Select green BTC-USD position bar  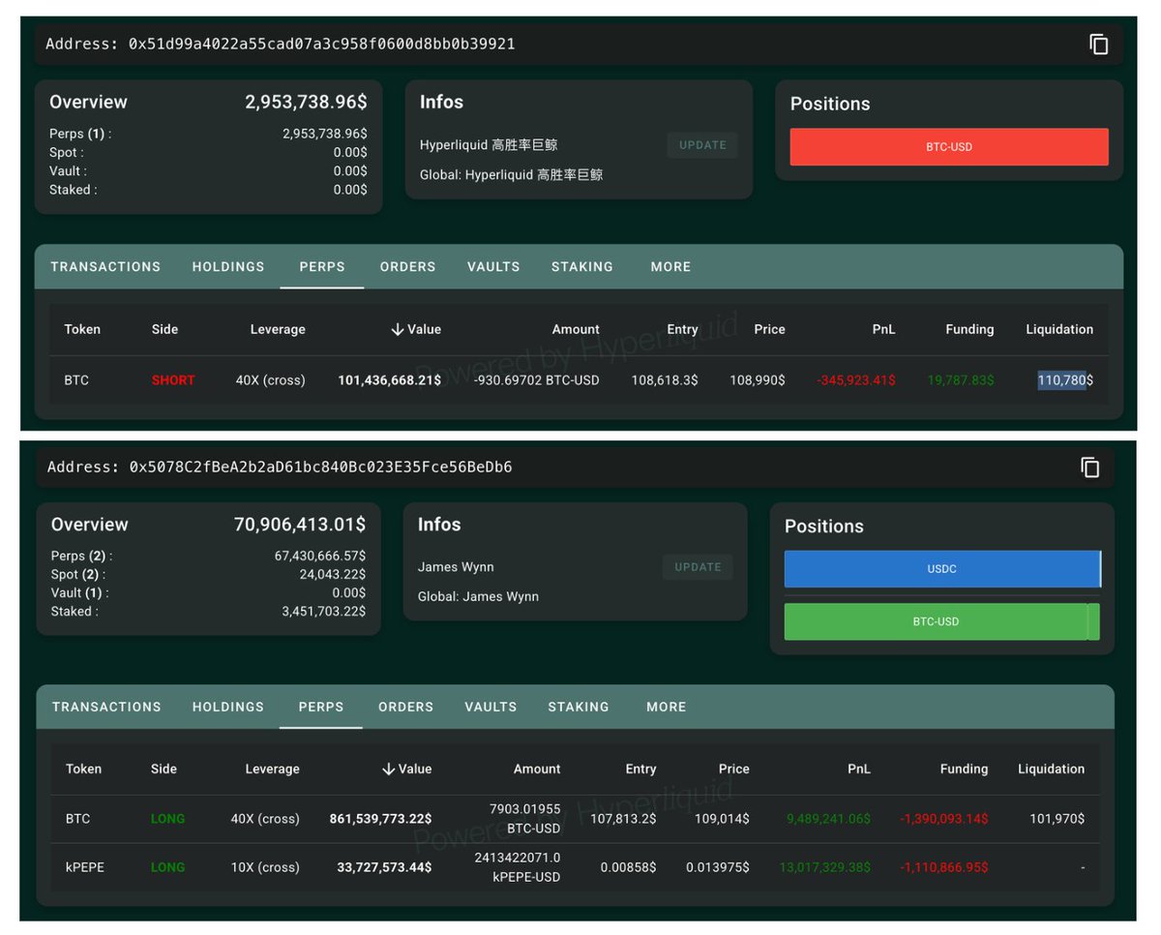[937, 621]
